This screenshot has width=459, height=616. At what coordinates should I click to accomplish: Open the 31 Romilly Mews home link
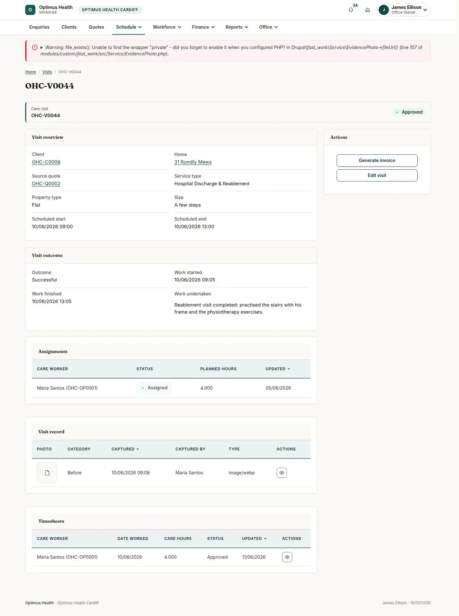[x=193, y=162]
